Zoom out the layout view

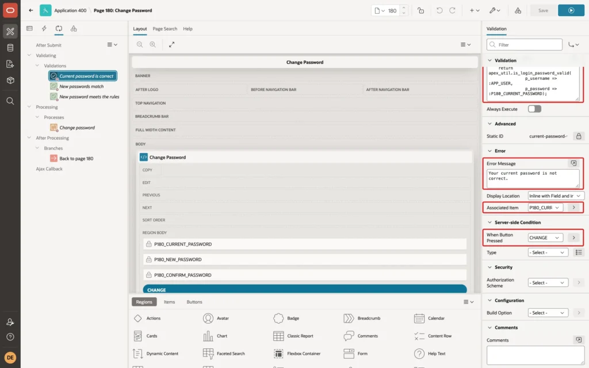(140, 44)
